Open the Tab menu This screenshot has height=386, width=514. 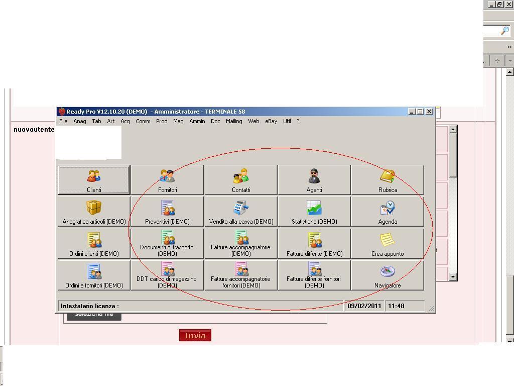coord(96,121)
